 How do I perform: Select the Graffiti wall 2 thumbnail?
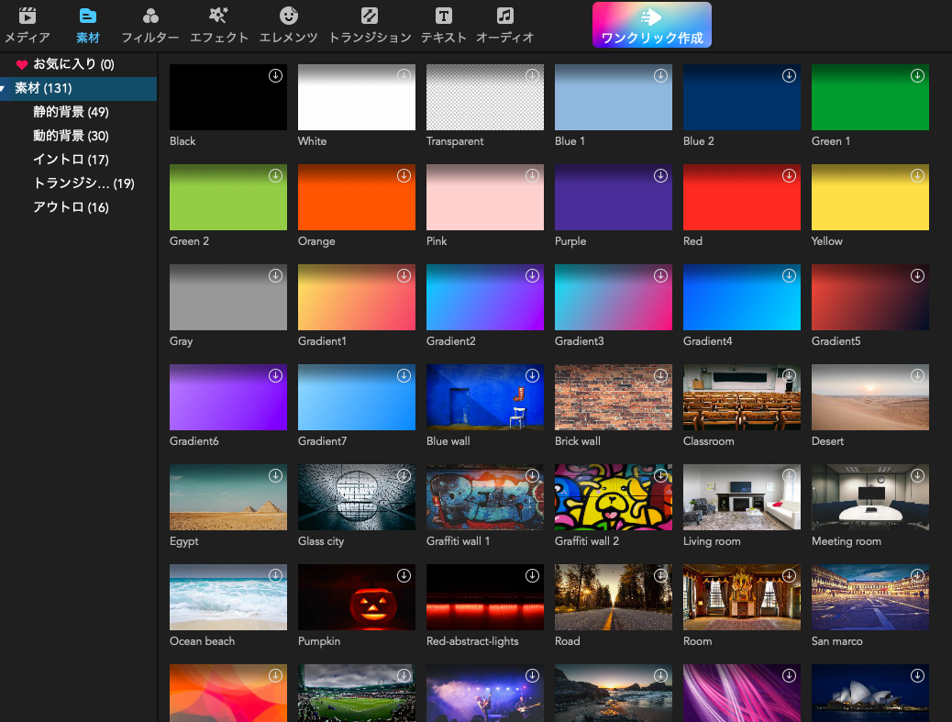click(614, 497)
